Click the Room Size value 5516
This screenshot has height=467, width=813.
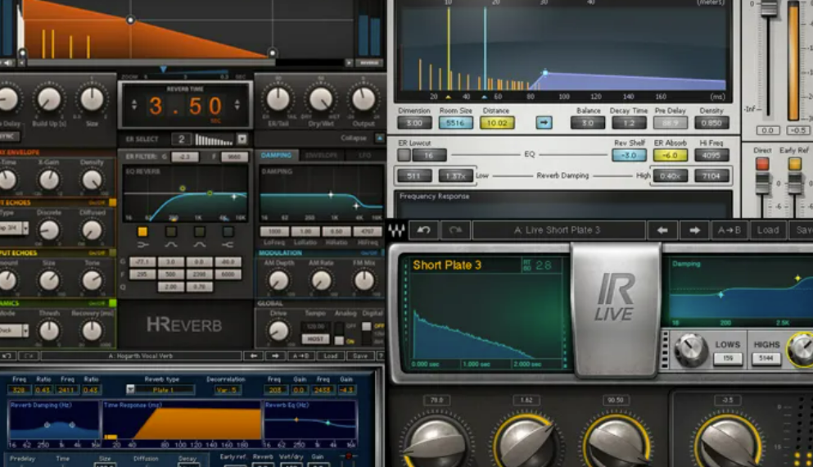coord(455,123)
